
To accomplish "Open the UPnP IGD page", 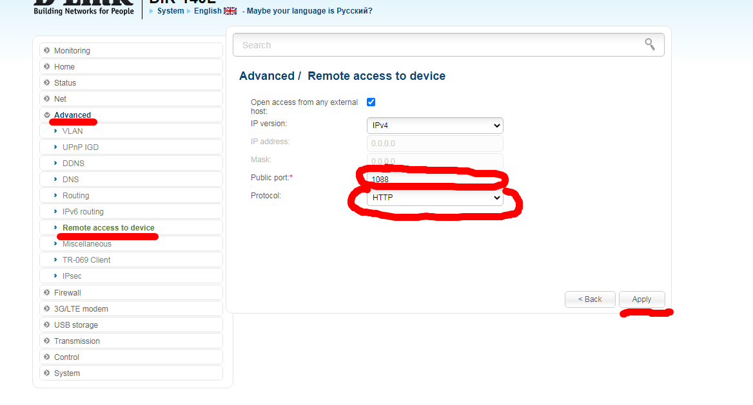I will tap(131, 147).
